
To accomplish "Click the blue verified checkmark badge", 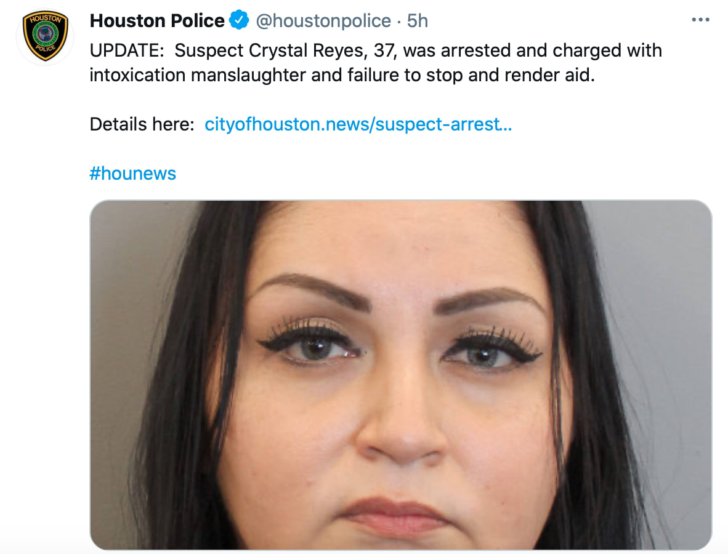I will click(239, 20).
